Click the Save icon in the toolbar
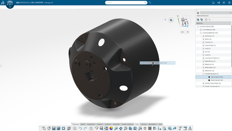 pos(54,128)
